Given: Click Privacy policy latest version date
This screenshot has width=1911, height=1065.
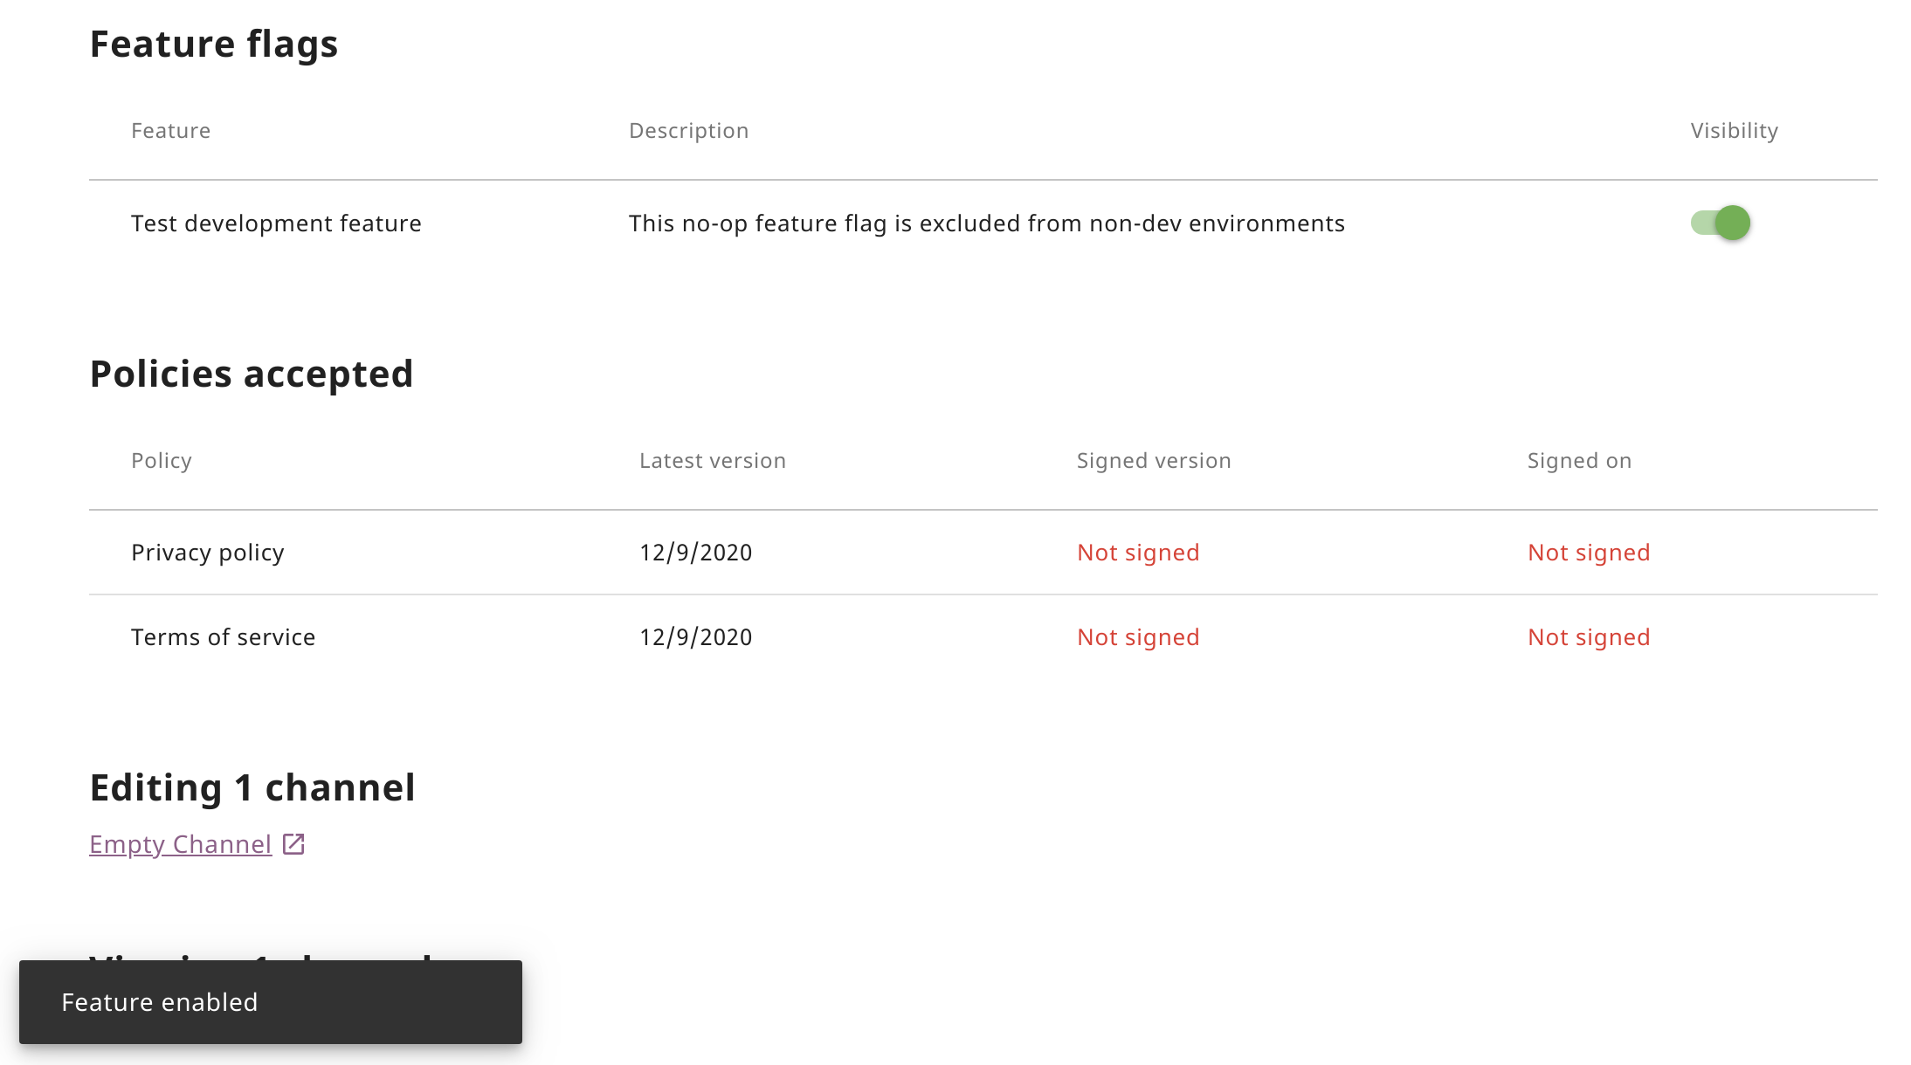Looking at the screenshot, I should pyautogui.click(x=695, y=553).
